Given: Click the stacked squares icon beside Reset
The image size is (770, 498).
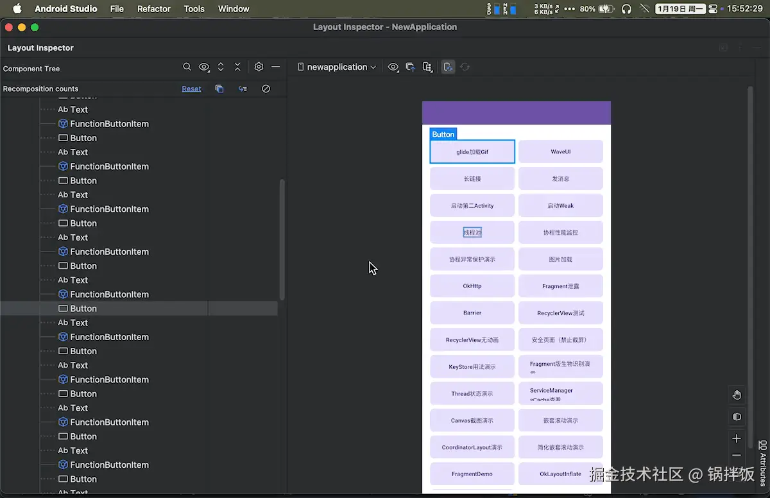Looking at the screenshot, I should (219, 89).
